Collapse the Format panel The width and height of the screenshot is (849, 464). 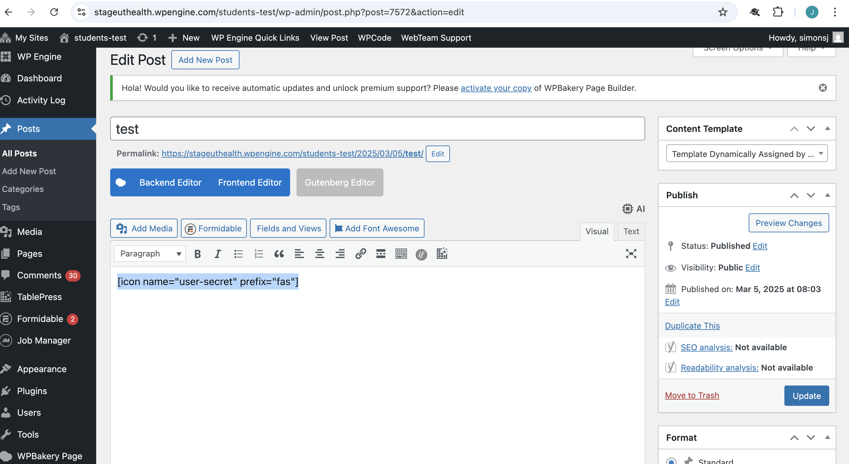[827, 437]
